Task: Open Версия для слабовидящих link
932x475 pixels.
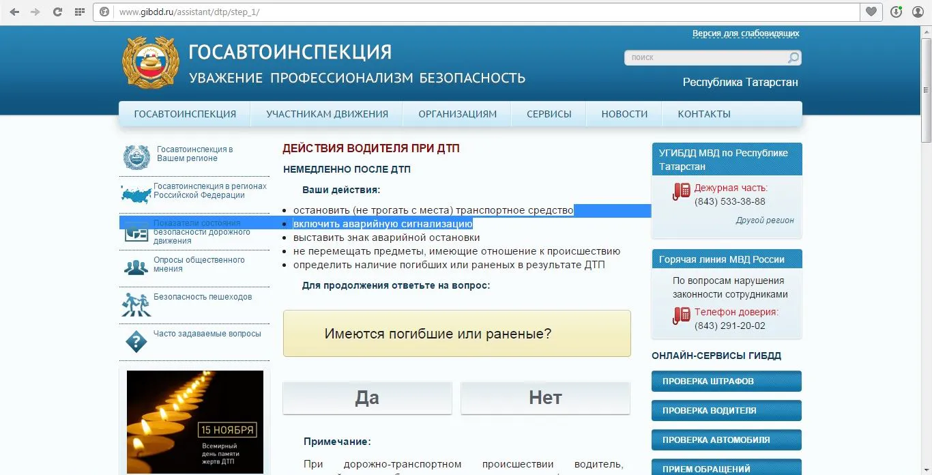Action: pyautogui.click(x=746, y=33)
